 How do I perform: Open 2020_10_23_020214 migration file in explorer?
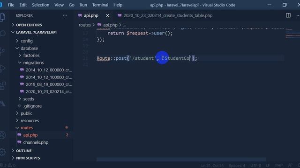49,91
